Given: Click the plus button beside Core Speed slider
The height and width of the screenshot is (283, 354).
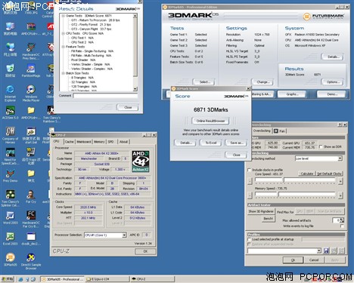Looking at the screenshot, I should [x=340, y=181].
